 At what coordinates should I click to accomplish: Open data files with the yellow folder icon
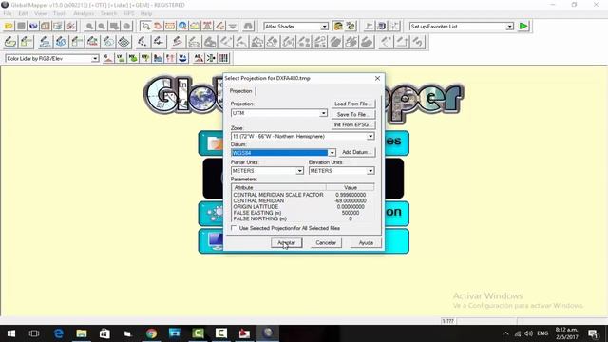[x=9, y=26]
